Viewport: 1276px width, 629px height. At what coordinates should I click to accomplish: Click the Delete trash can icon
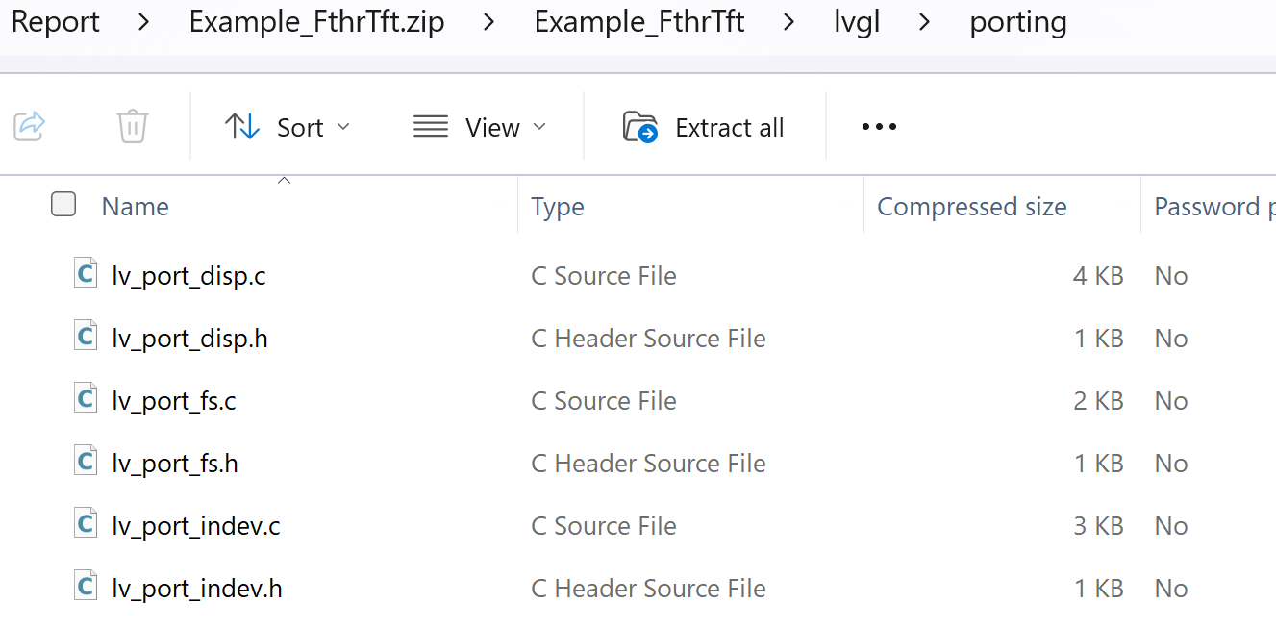132,126
